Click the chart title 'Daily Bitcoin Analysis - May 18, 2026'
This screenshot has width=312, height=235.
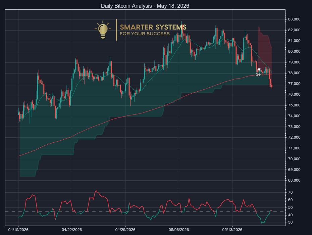click(145, 6)
